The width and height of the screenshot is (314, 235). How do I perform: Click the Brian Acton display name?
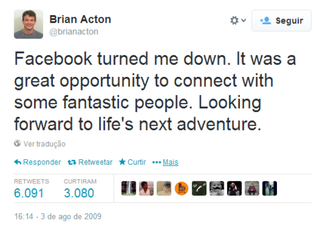point(80,19)
